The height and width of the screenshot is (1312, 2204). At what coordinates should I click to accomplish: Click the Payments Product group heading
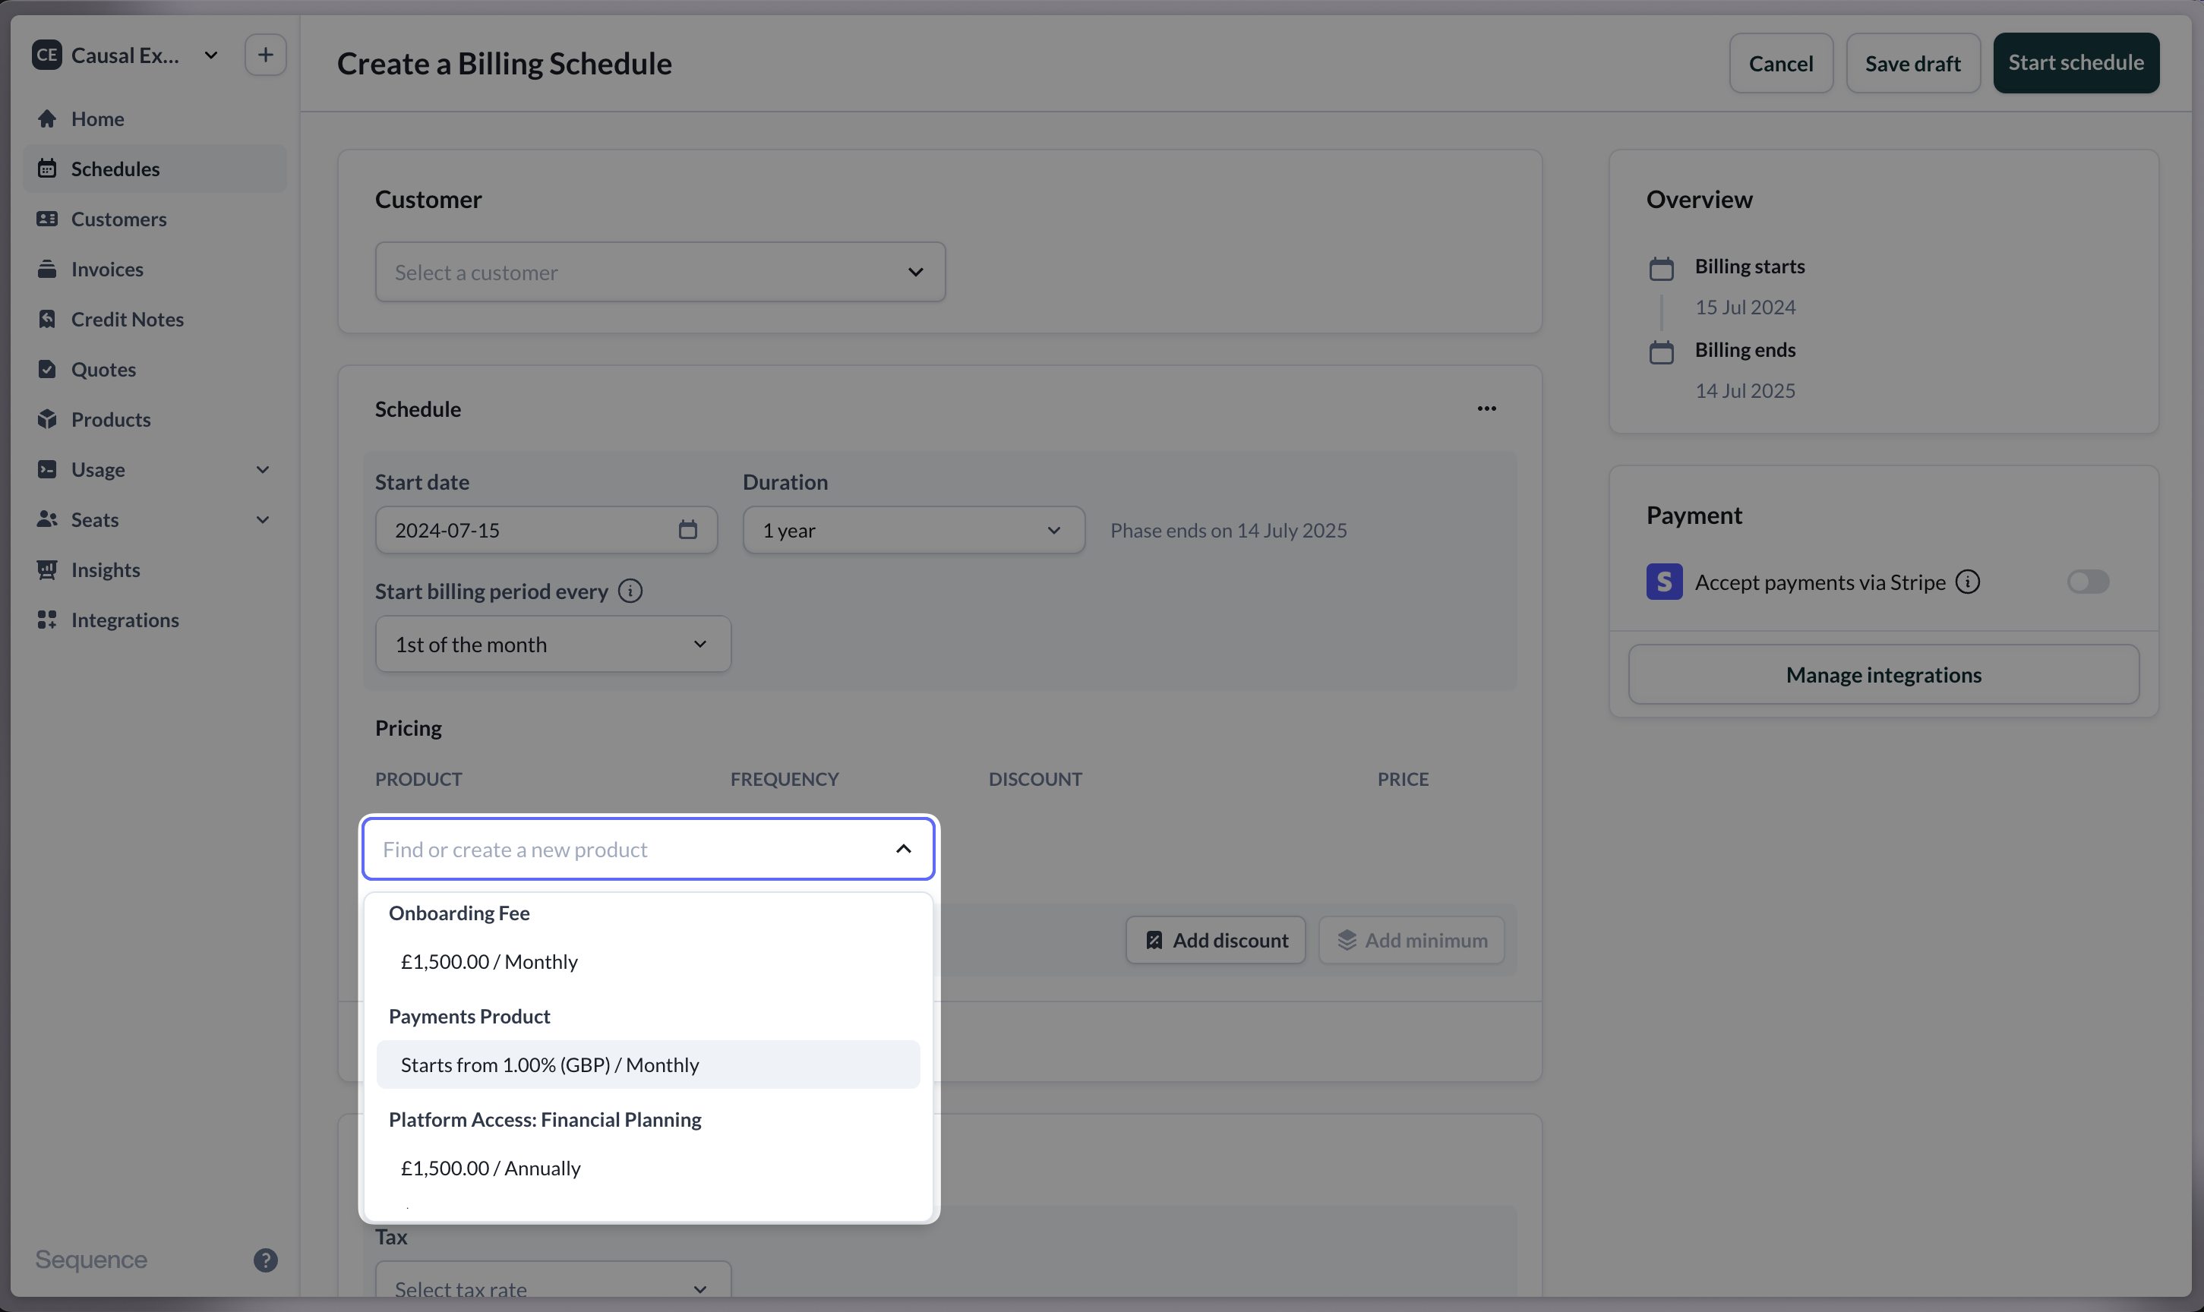469,1016
